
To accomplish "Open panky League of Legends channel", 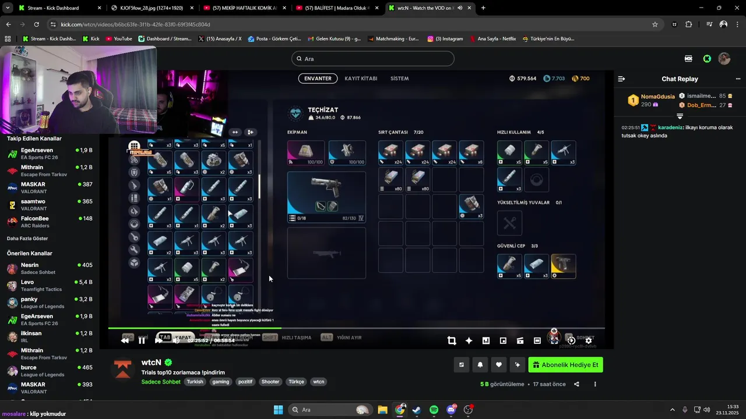I will (50, 303).
